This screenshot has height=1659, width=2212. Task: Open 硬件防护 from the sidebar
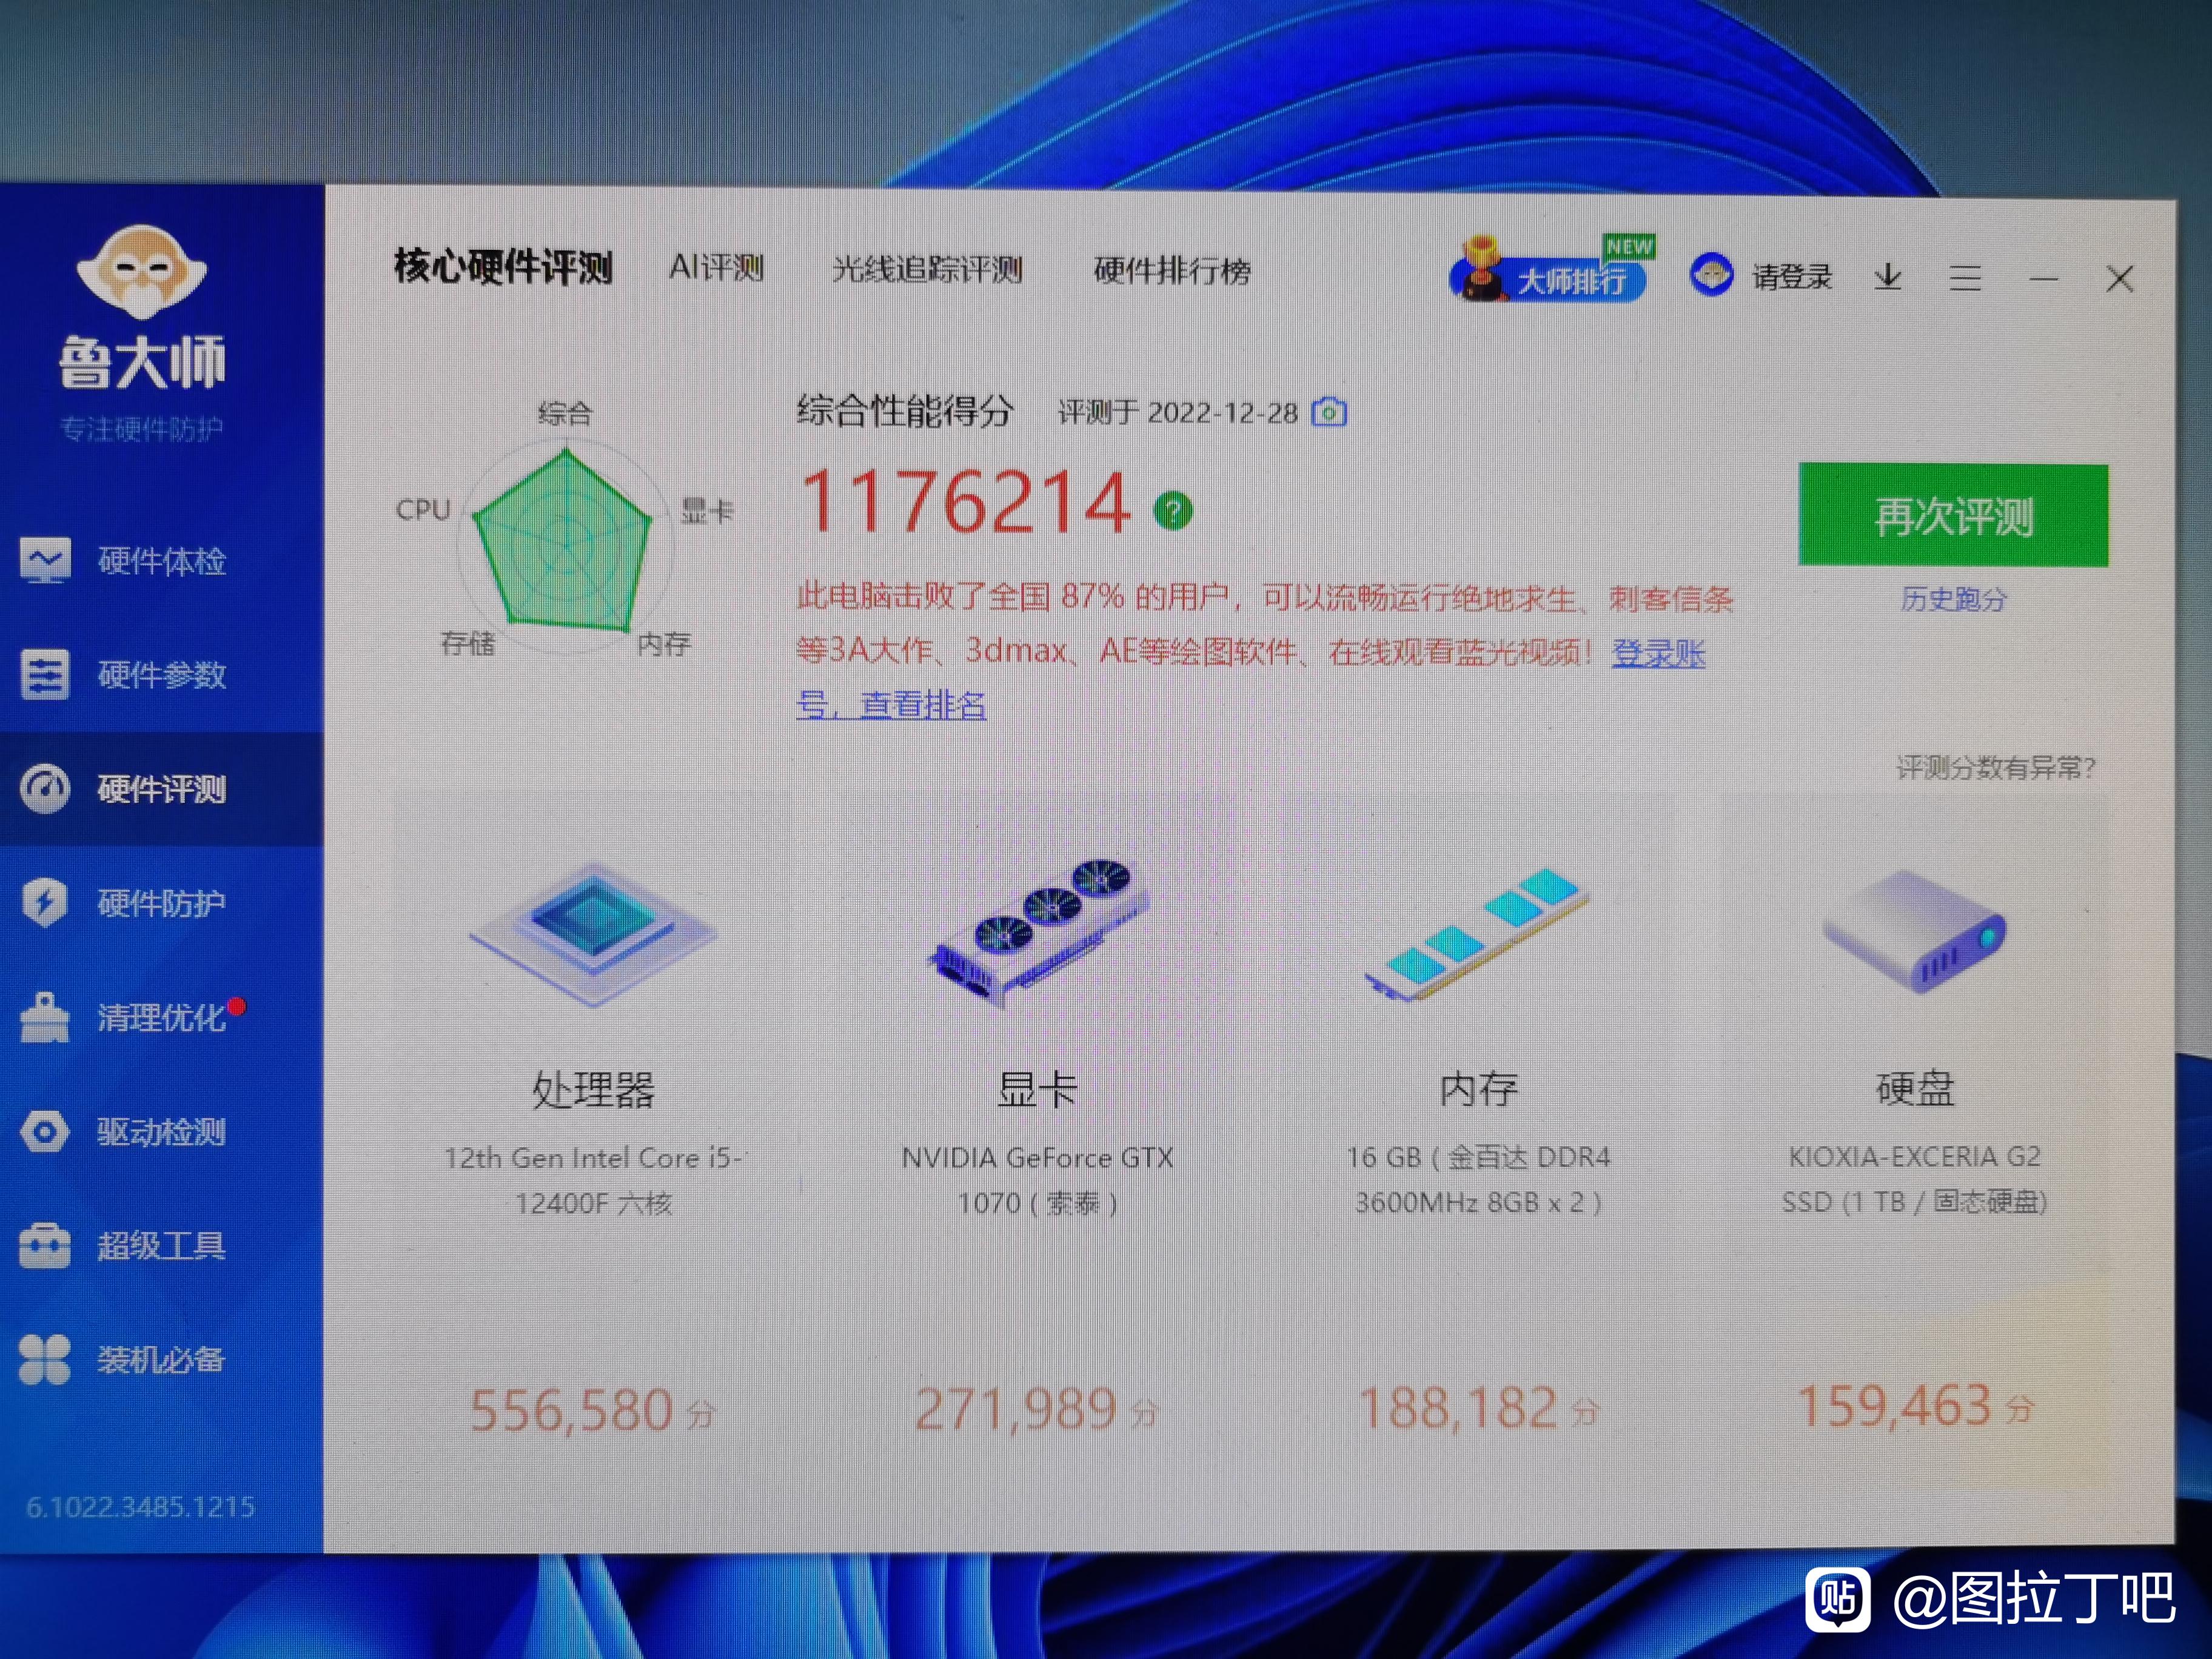(161, 903)
